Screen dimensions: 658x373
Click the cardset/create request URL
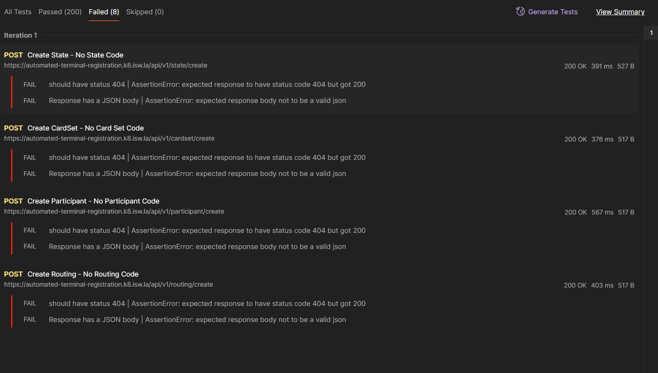tap(109, 138)
